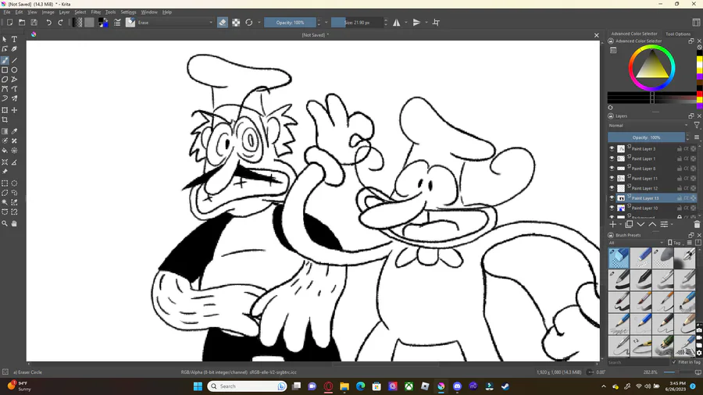Switch to the Advanced Color Selector tab
Image resolution: width=703 pixels, height=395 pixels.
[x=634, y=34]
